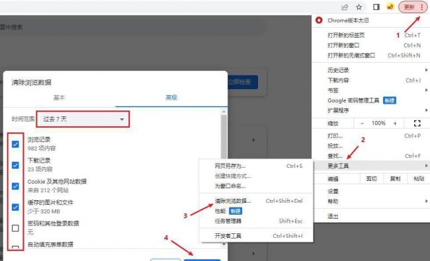Check 密码和其他登录数据 checkbox
This screenshot has width=430, height=261.
15,228
